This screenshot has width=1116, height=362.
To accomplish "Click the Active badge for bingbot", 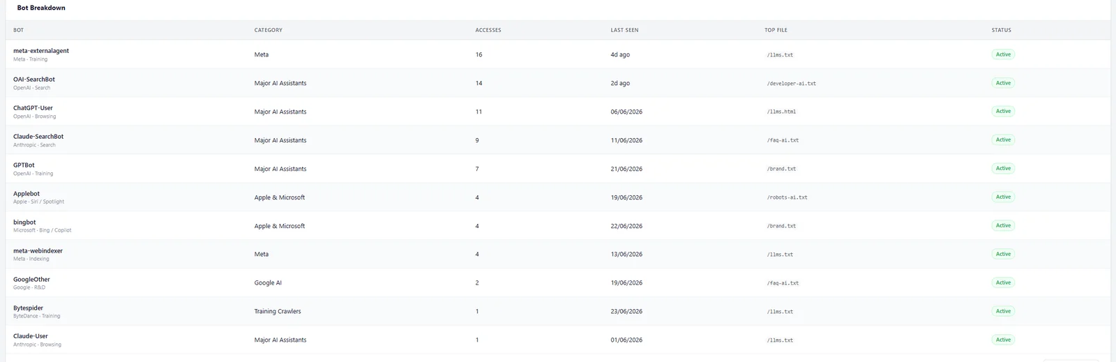I will pyautogui.click(x=1003, y=226).
